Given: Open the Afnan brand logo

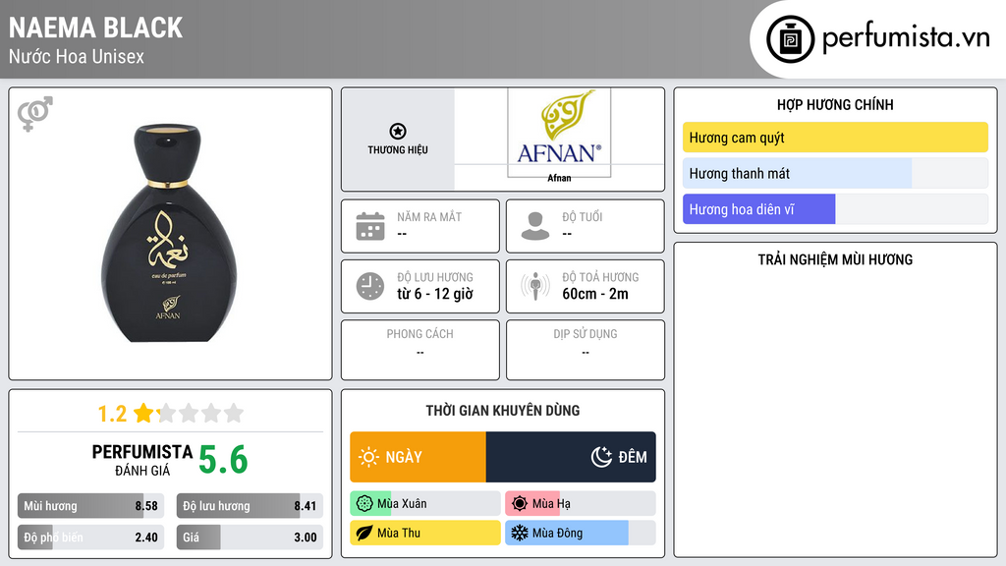Looking at the screenshot, I should pos(559,134).
